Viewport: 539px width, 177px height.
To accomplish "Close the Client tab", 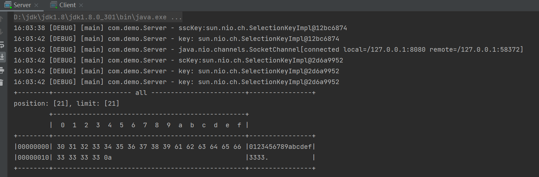I will pyautogui.click(x=81, y=5).
